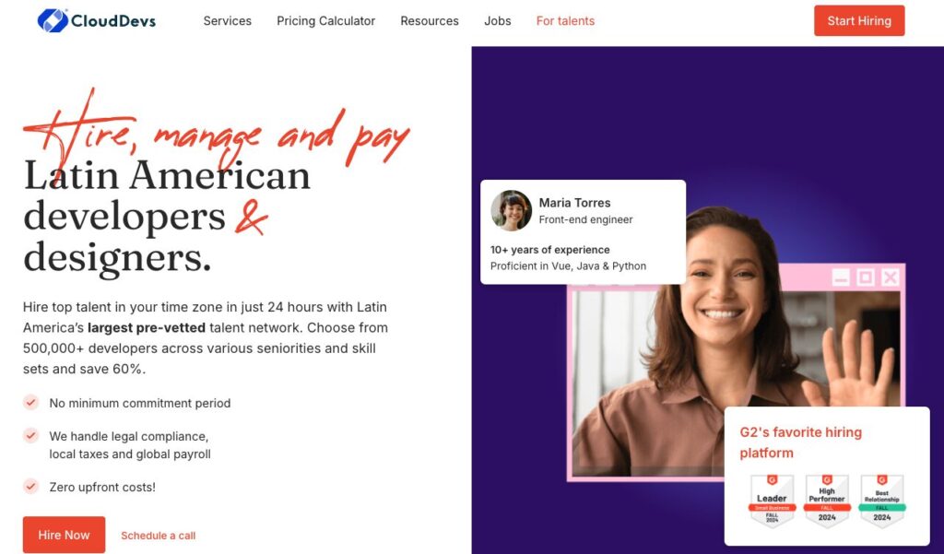Click the Hire Now button
The height and width of the screenshot is (554, 944).
pyautogui.click(x=64, y=535)
